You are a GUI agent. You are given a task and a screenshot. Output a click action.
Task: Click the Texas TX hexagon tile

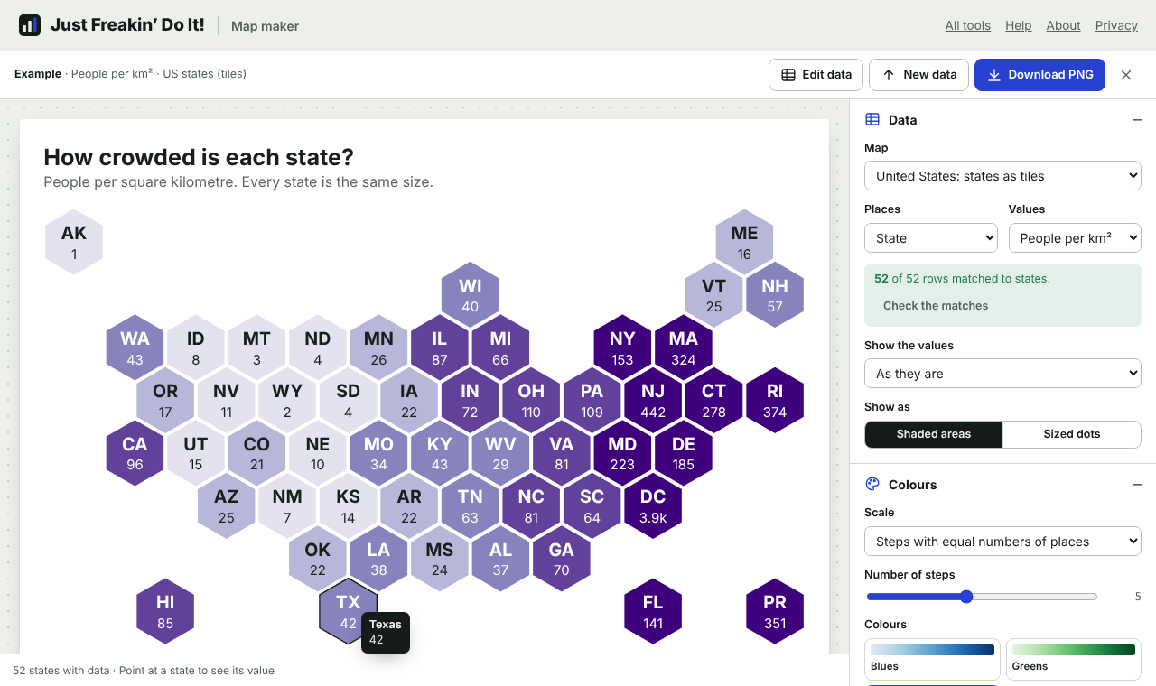[348, 611]
